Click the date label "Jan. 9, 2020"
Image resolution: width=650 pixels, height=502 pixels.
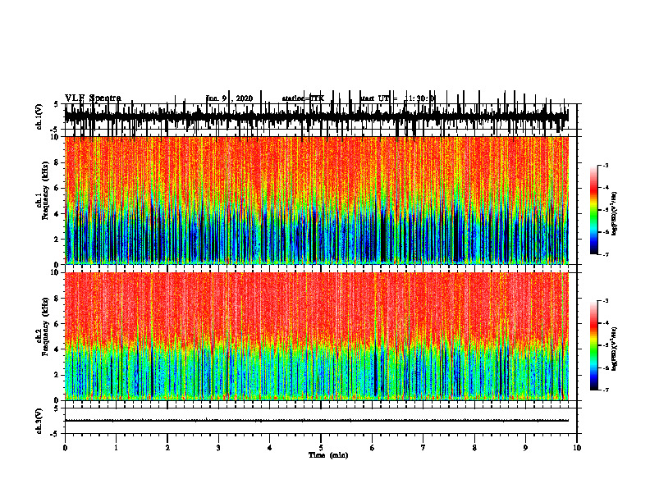tap(229, 98)
